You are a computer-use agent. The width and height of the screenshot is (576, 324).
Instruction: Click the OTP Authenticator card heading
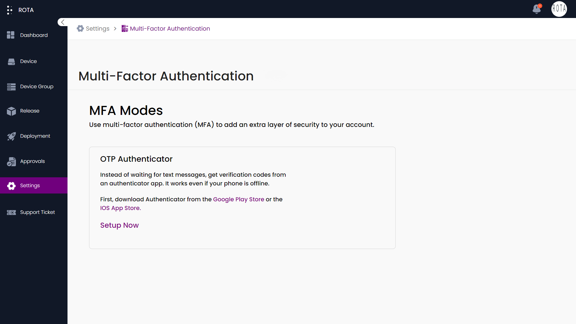(x=136, y=159)
